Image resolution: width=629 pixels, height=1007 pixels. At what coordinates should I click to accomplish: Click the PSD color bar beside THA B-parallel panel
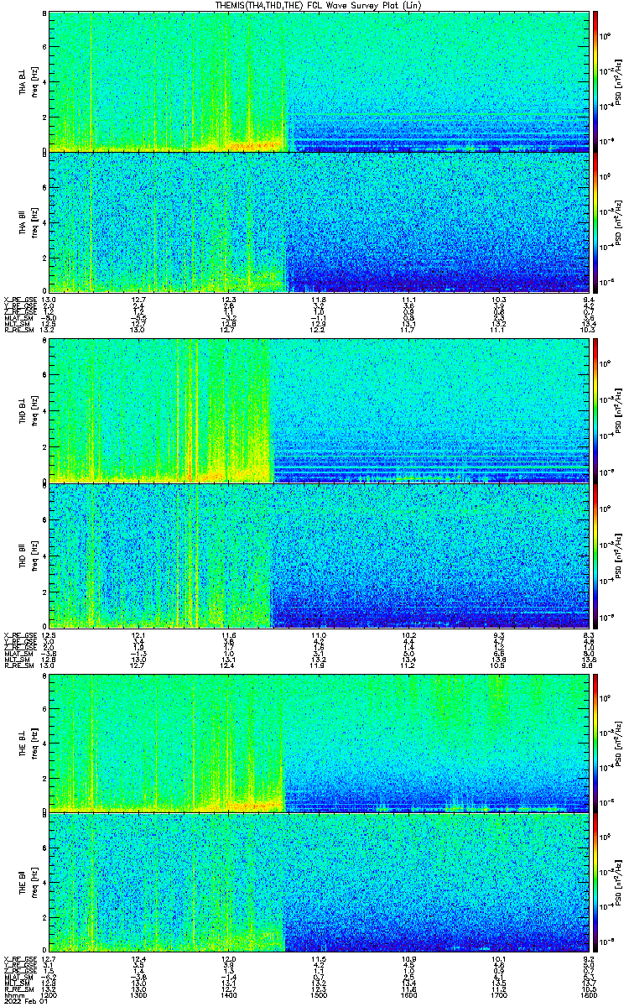(596, 222)
